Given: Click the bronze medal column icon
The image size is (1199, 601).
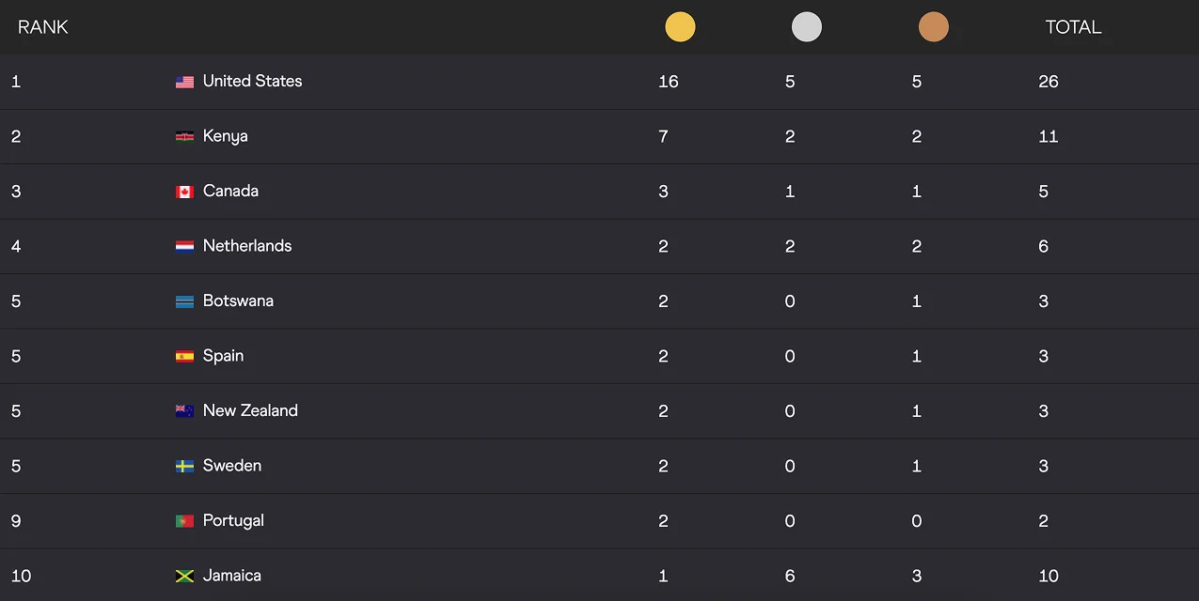Looking at the screenshot, I should point(934,27).
